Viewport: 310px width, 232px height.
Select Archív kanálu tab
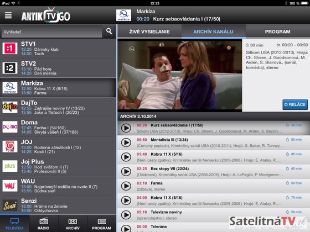pyautogui.click(x=213, y=31)
